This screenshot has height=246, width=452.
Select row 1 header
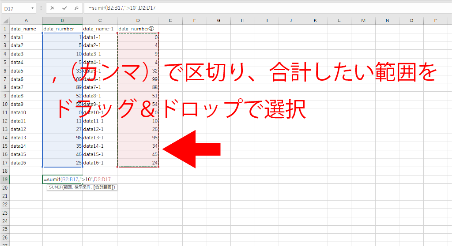click(5, 29)
